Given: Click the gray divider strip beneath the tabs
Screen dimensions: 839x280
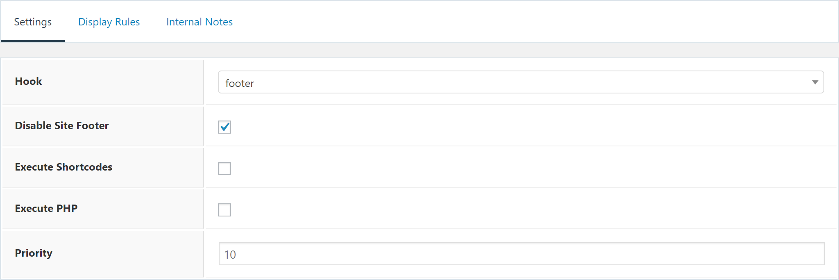Looking at the screenshot, I should tap(419, 50).
